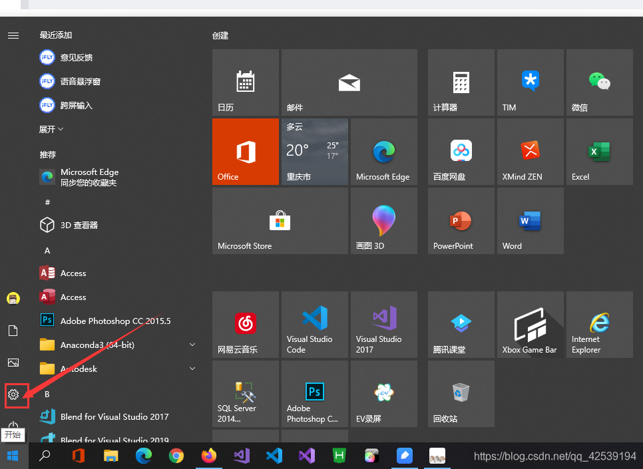Click the '#' letter group header

click(47, 202)
